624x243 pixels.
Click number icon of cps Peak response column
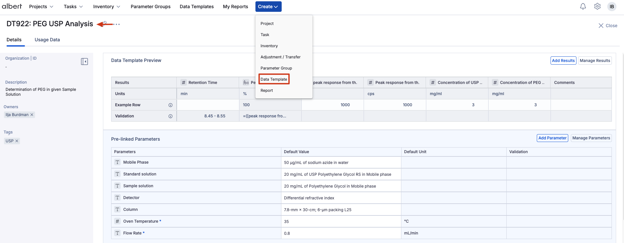pos(371,83)
